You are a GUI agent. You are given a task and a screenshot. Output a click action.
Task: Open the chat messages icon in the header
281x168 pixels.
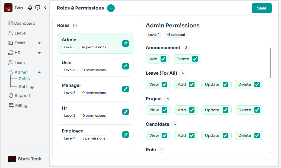[38, 8]
